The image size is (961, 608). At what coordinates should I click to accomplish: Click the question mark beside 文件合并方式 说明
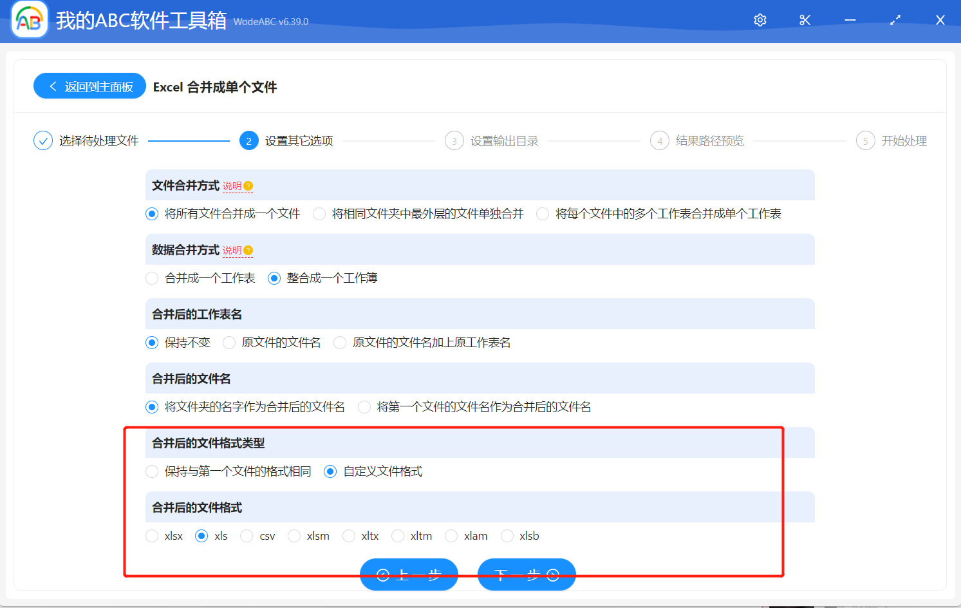click(247, 185)
